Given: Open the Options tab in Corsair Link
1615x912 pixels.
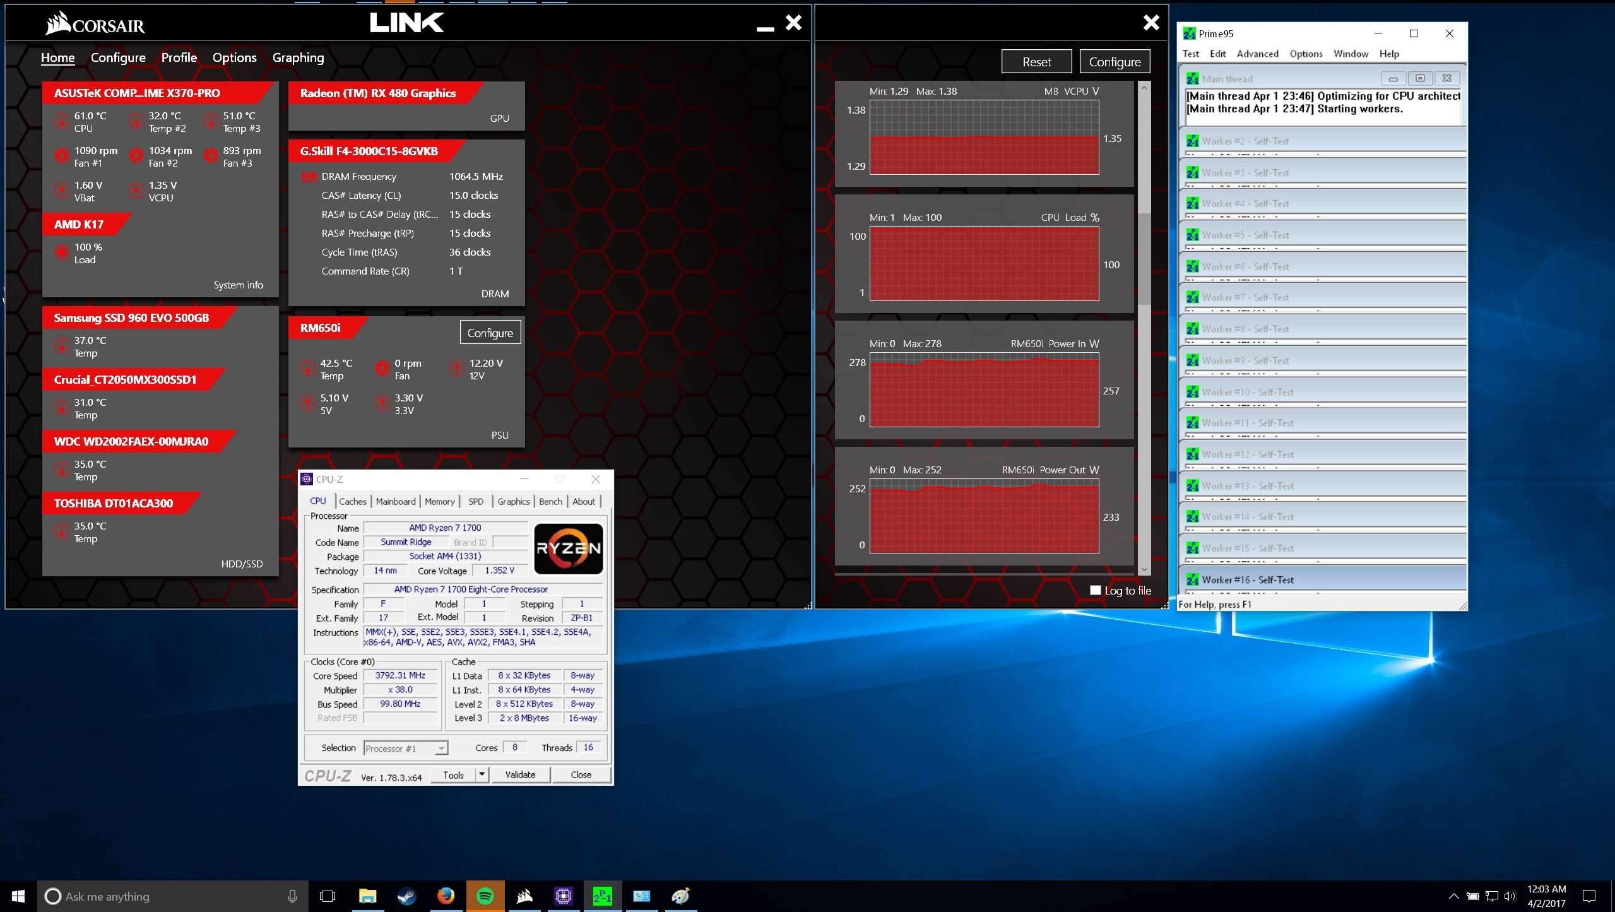Looking at the screenshot, I should [x=235, y=57].
